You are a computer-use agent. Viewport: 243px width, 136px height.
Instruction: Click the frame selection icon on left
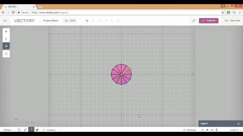point(6,54)
